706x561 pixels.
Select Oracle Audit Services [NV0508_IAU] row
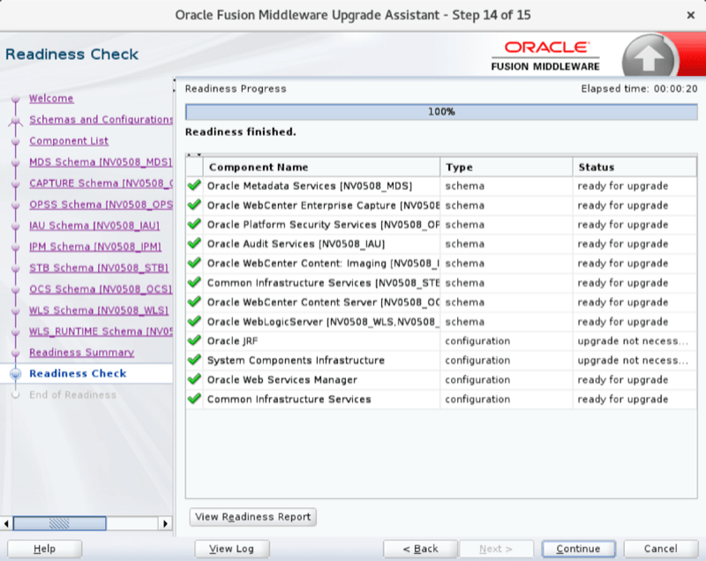point(441,243)
